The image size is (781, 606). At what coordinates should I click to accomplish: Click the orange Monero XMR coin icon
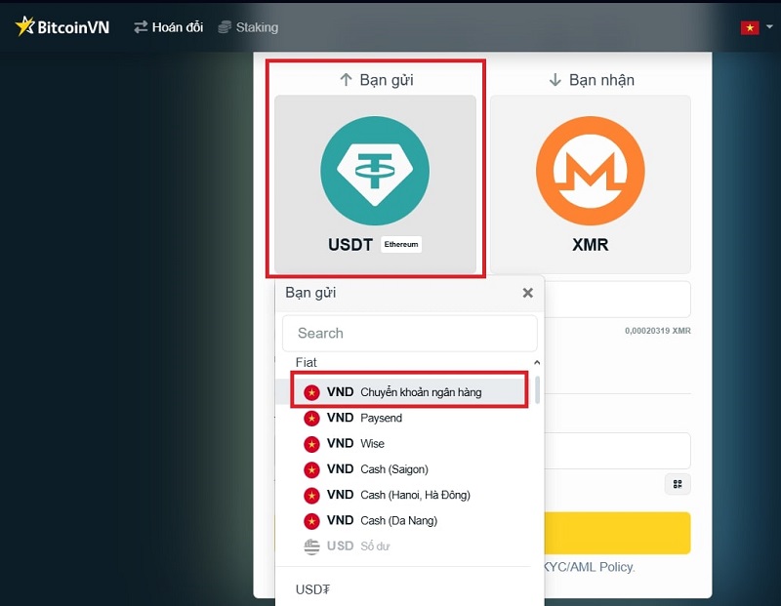[590, 170]
